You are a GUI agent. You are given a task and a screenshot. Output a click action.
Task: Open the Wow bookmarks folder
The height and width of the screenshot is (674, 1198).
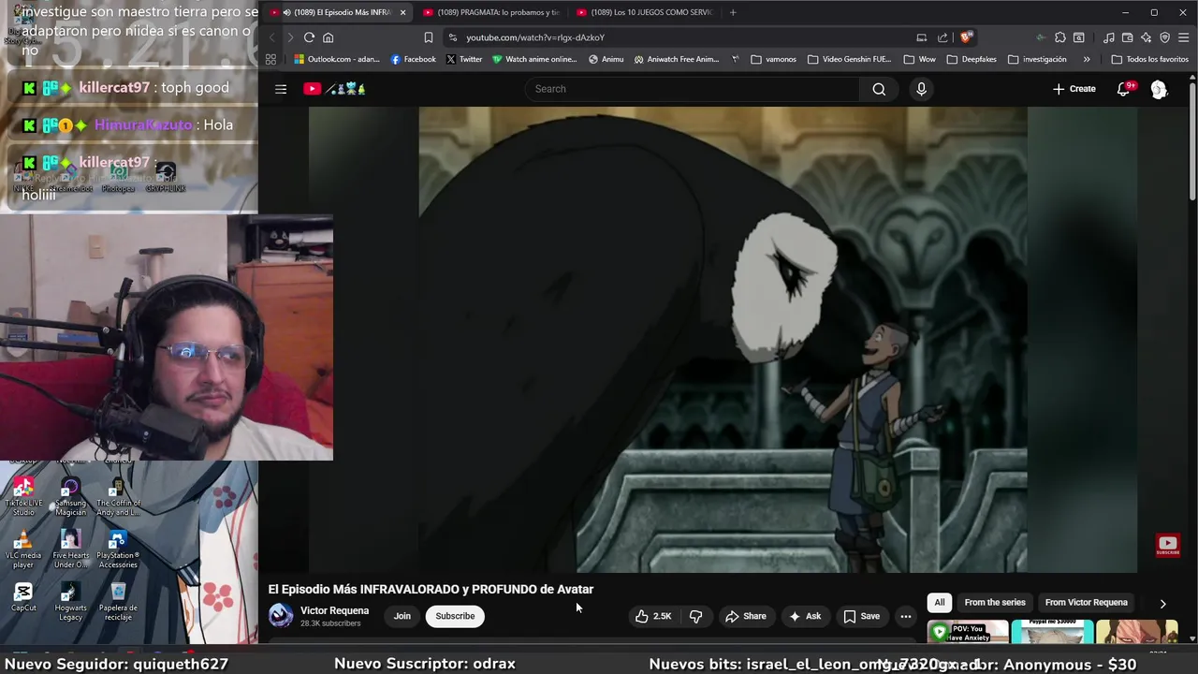(919, 59)
